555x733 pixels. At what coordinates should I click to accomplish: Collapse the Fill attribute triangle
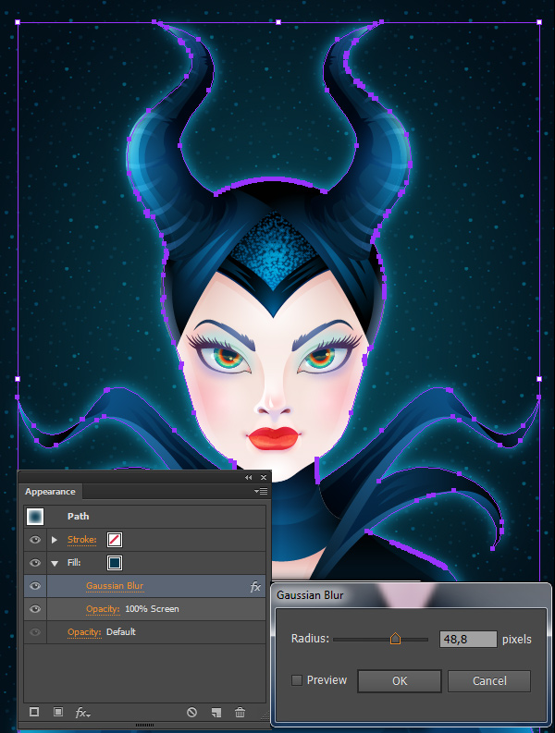(55, 563)
